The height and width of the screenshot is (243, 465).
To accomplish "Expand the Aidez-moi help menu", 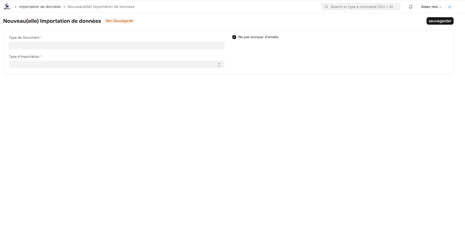I will click(431, 7).
